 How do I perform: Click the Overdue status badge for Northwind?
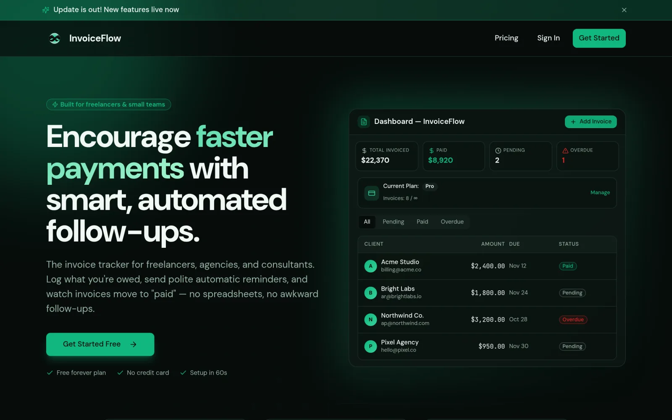(573, 320)
